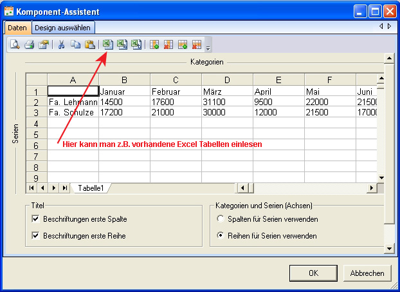Screen dimensions: 400x292
Task: Click the spreadsheet's horizontal scrollbar right arrow
Action: click(371, 188)
